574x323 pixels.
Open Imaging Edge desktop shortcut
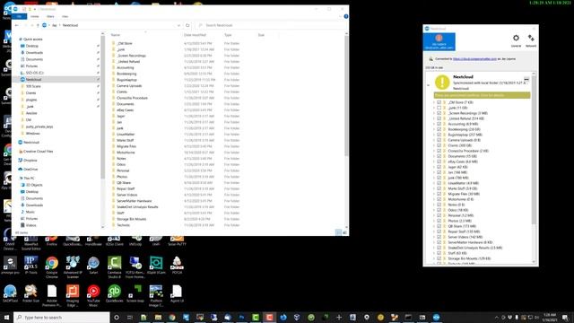pos(73,295)
